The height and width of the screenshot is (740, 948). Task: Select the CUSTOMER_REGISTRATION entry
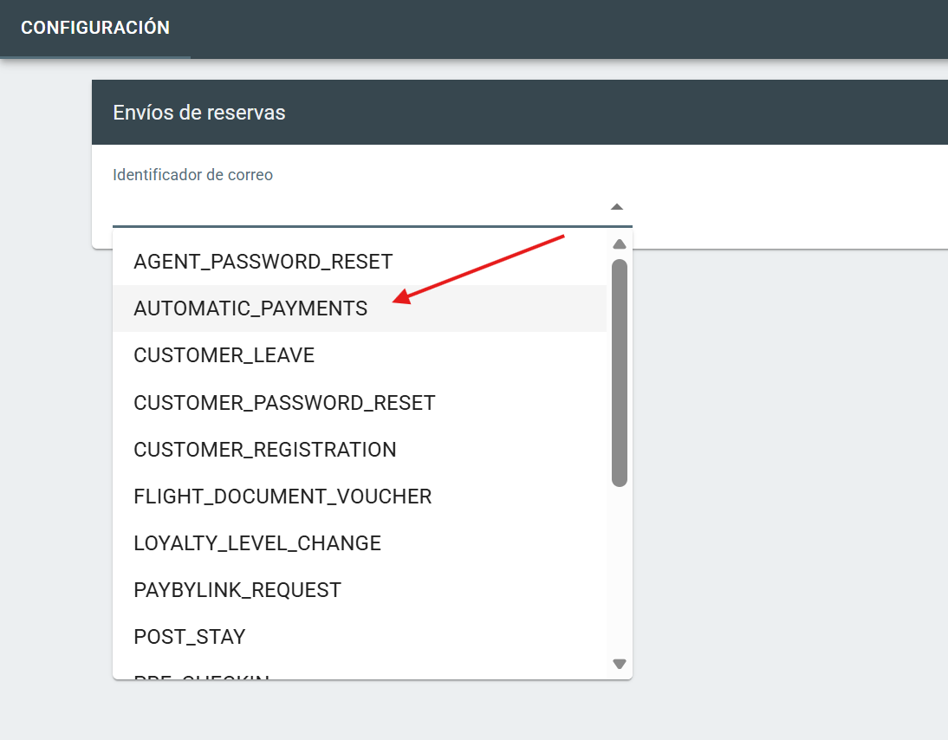click(x=265, y=450)
